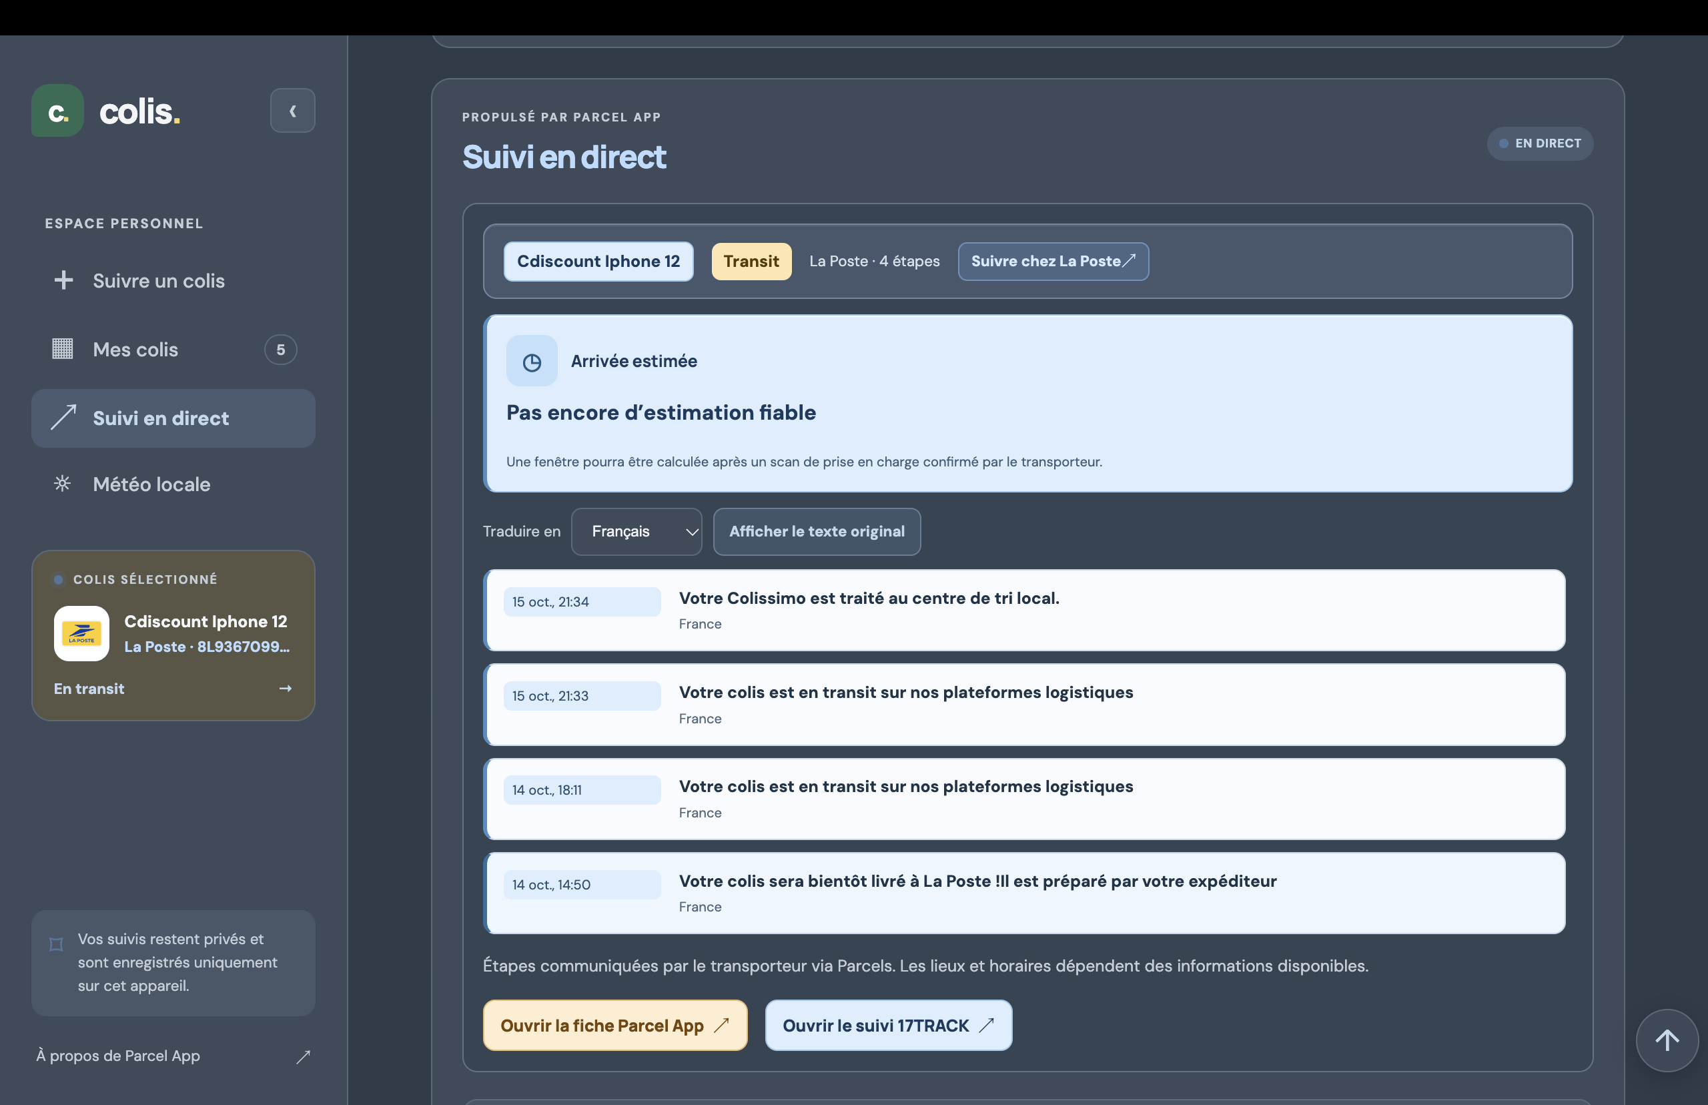The height and width of the screenshot is (1105, 1708).
Task: Click the scroll-to-top arrow button
Action: click(1667, 1040)
